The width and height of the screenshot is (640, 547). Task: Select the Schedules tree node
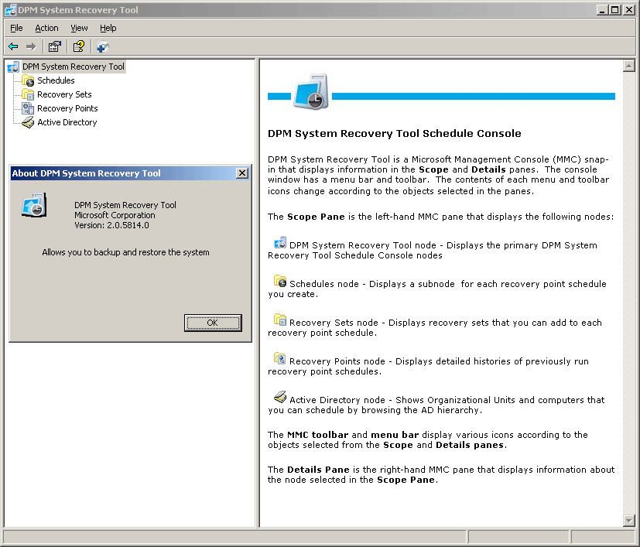click(x=56, y=80)
